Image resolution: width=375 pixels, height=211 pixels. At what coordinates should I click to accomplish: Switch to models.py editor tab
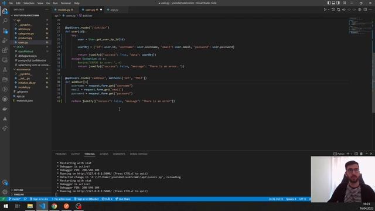point(65,10)
